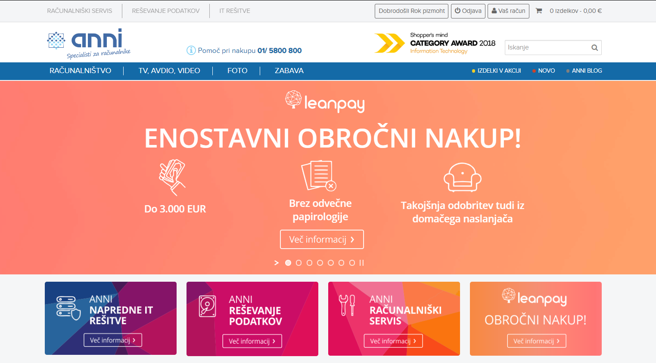
Task: Click the Brez odvečne papirologije text
Action: [320, 210]
